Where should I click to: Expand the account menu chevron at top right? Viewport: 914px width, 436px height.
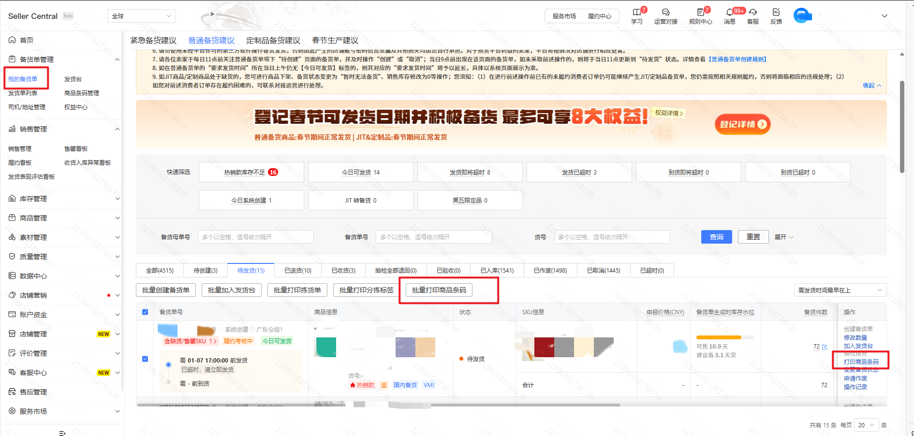pos(885,16)
